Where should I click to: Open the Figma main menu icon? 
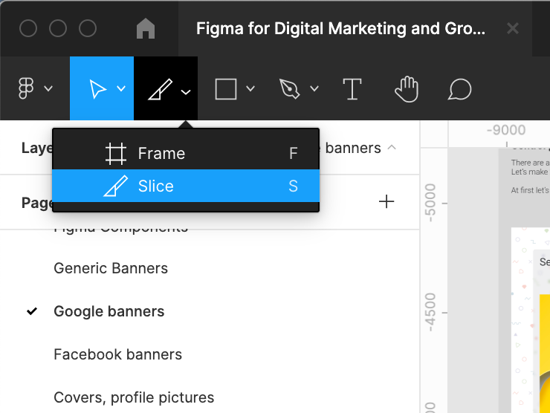[x=26, y=88]
